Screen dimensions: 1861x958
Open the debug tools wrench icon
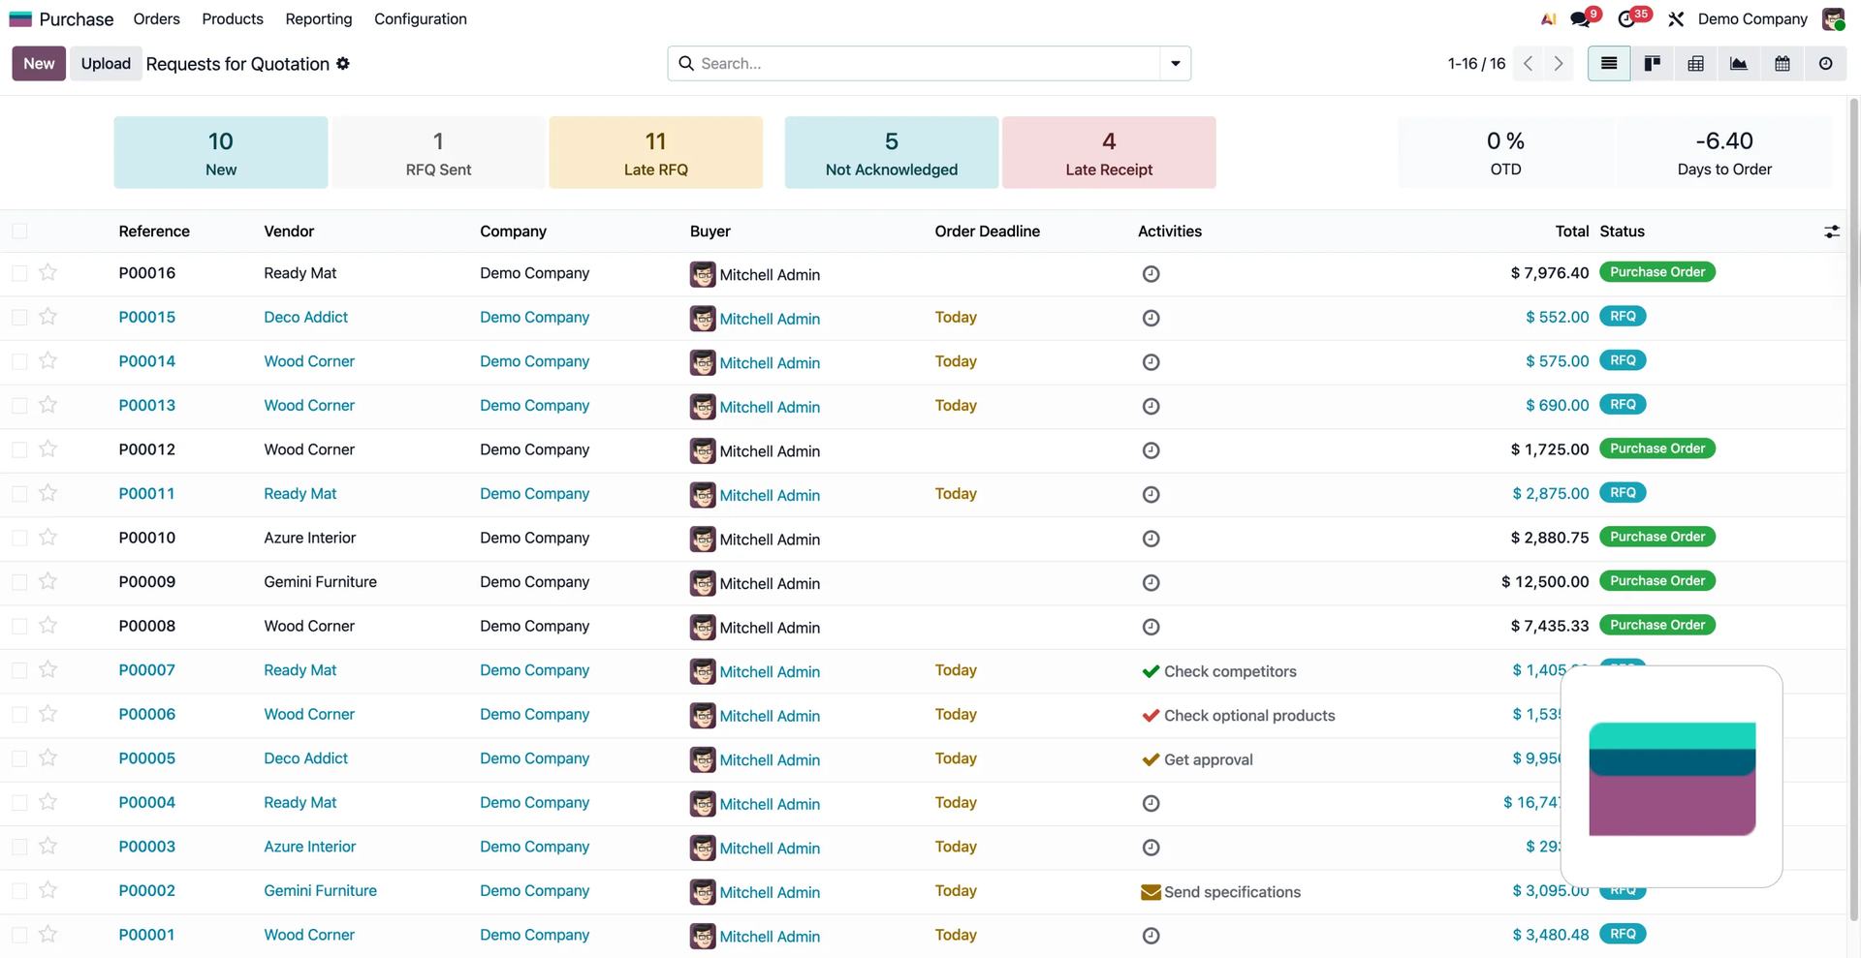point(1676,19)
